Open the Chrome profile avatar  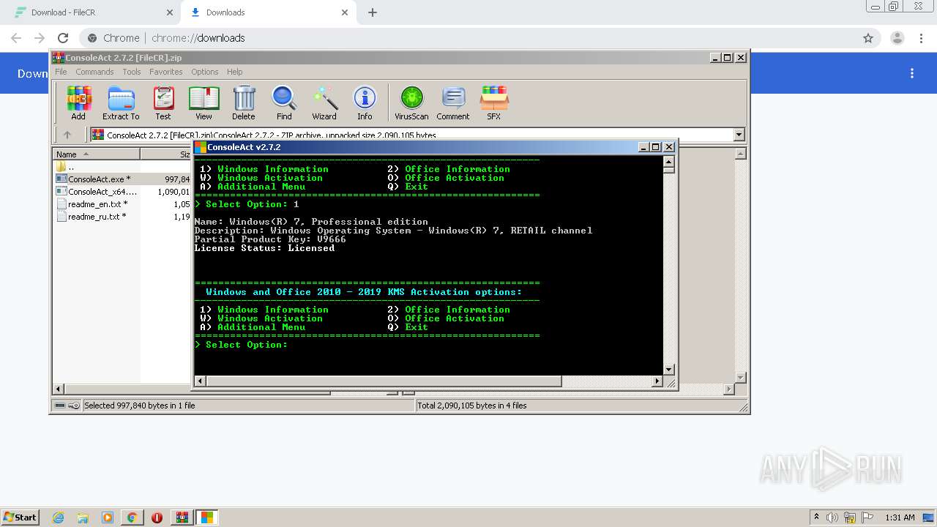[x=897, y=38]
